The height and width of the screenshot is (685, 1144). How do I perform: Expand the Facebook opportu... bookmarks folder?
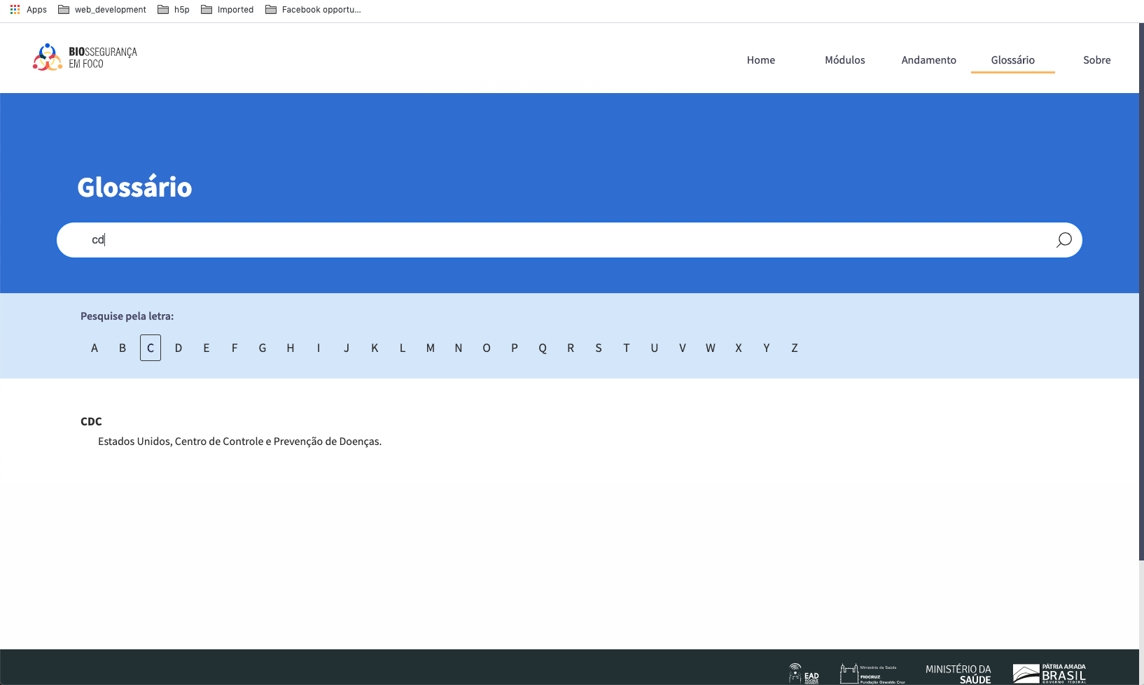[313, 10]
